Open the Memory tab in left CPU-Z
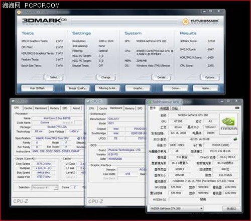This screenshot has height=221, width=251. 55,108
